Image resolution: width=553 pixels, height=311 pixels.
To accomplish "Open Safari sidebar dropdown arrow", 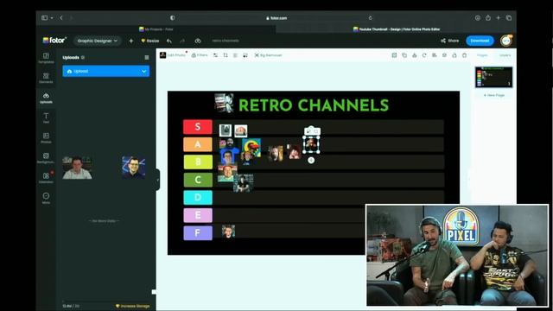I will point(52,17).
